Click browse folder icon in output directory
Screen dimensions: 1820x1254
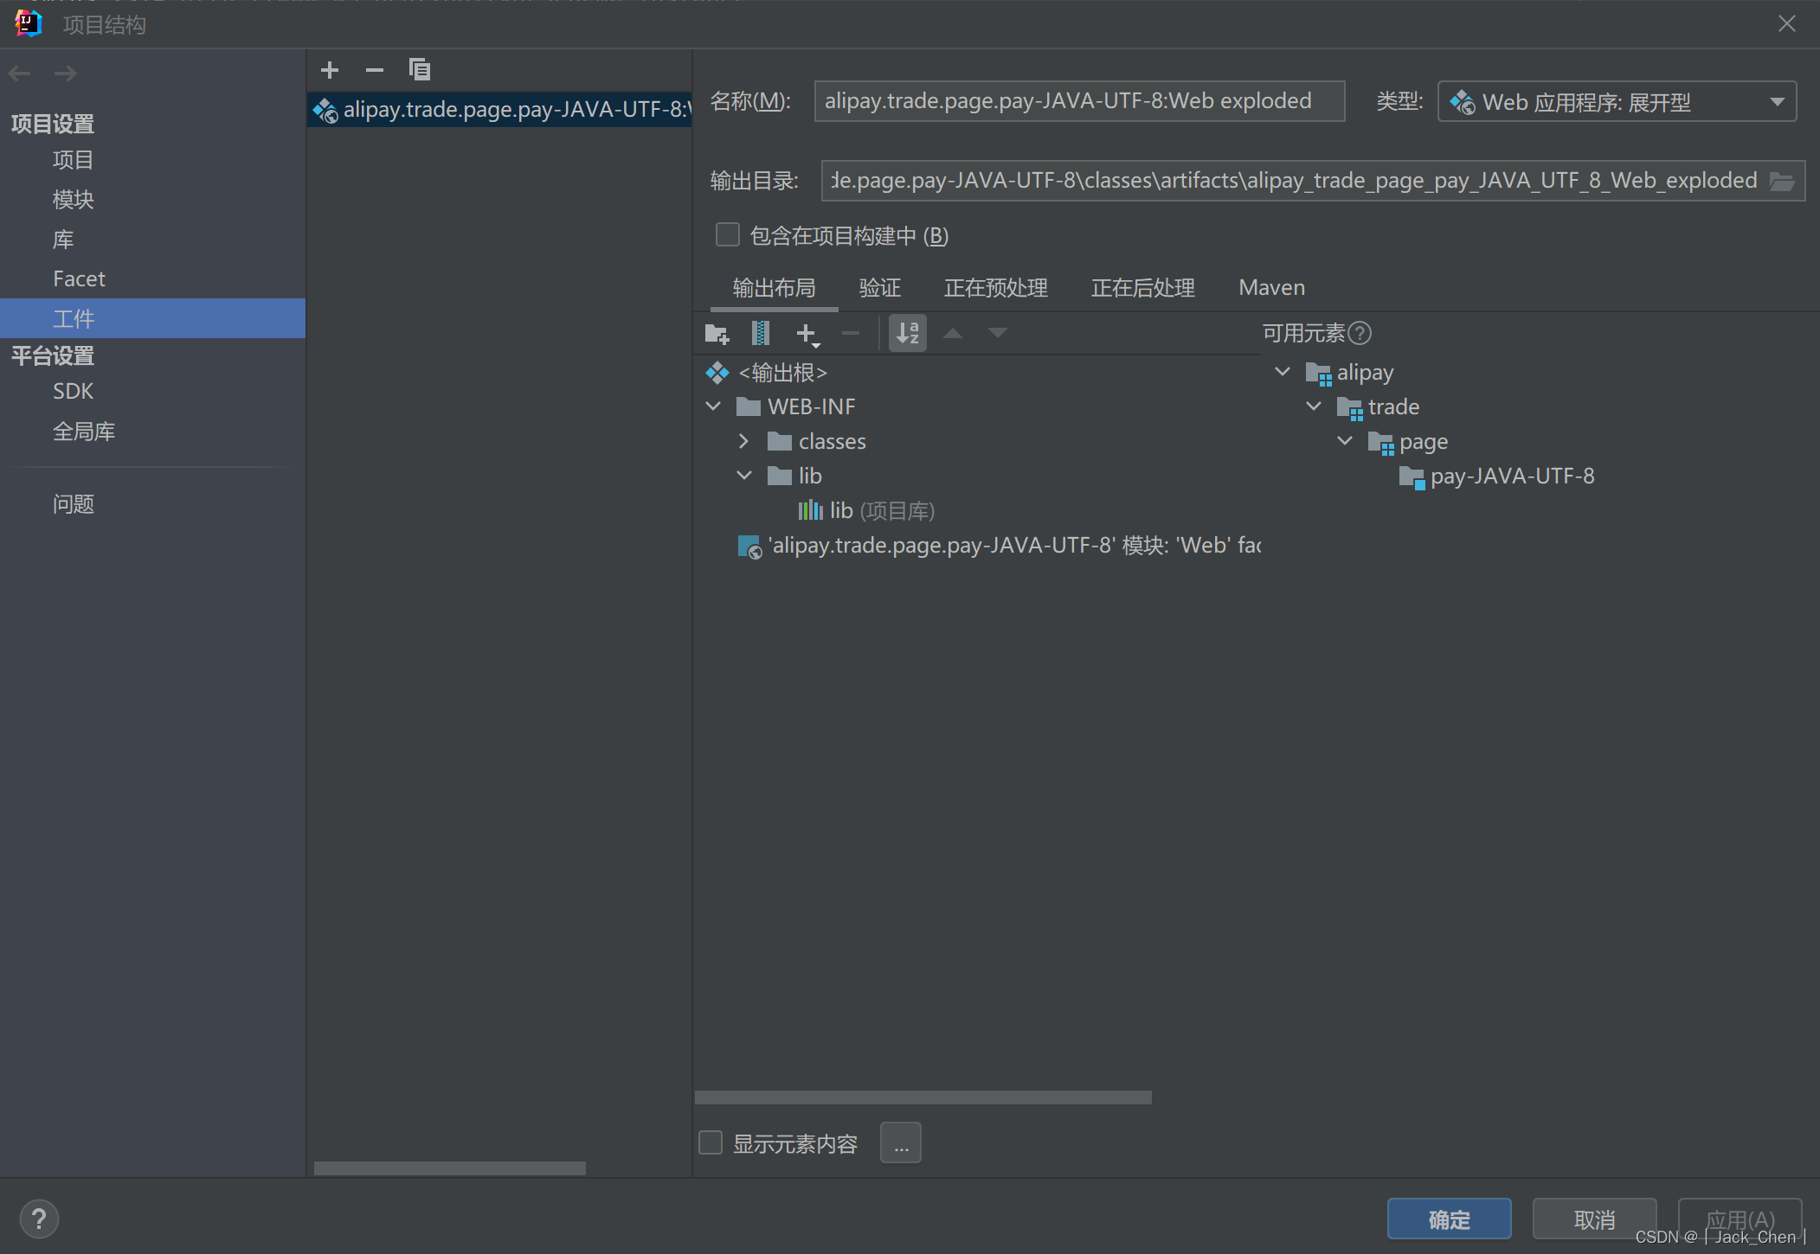point(1782,181)
